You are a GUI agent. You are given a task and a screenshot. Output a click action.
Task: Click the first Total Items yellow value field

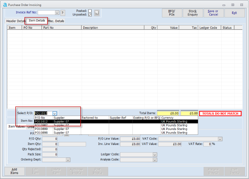coord(168,113)
